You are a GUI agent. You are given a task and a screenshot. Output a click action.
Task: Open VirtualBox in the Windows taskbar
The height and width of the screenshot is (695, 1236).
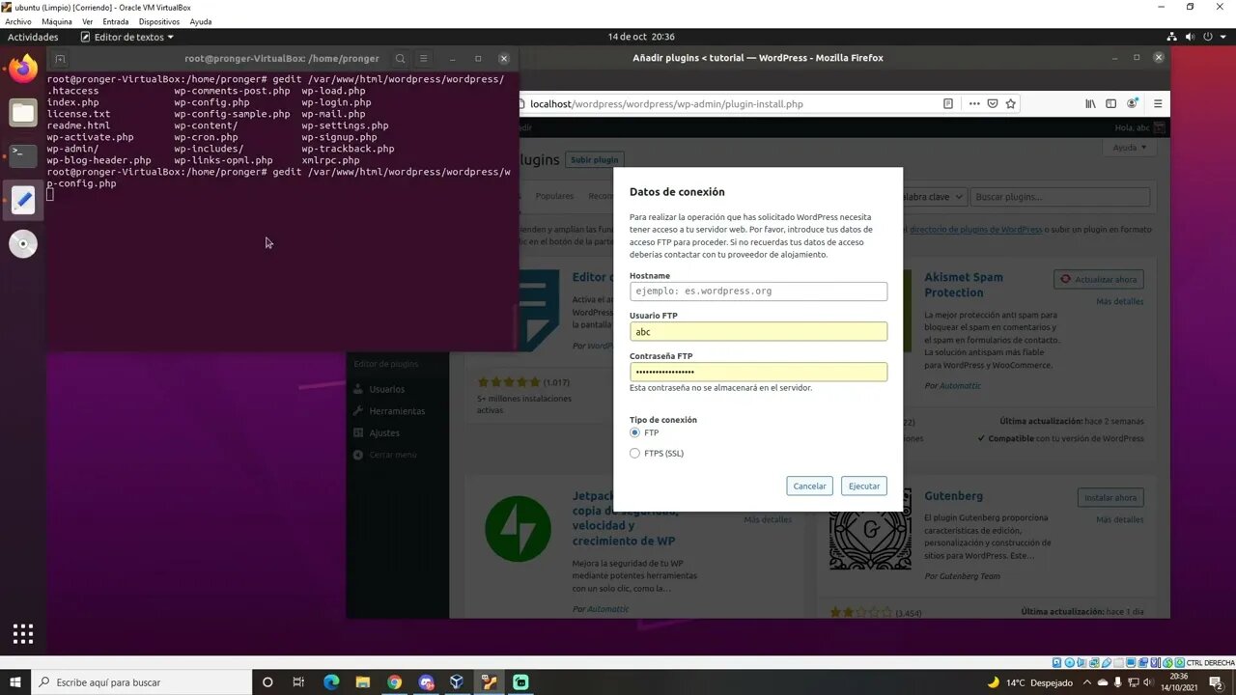(x=457, y=682)
